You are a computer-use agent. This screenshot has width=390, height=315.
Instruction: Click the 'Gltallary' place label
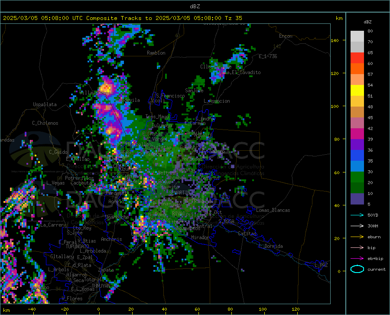pyautogui.click(x=62, y=257)
